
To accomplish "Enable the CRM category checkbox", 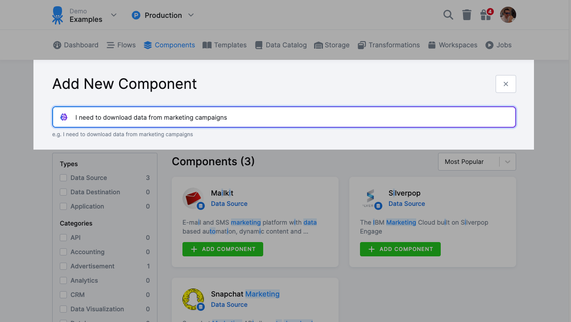I will 63,295.
